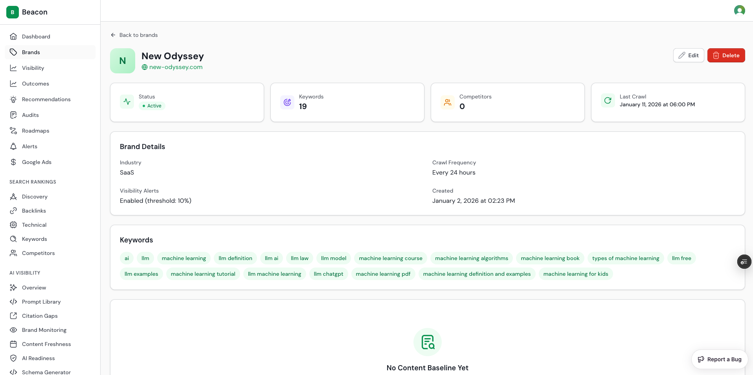This screenshot has height=375, width=753.
Task: Click the Prompt Library code icon
Action: click(13, 302)
